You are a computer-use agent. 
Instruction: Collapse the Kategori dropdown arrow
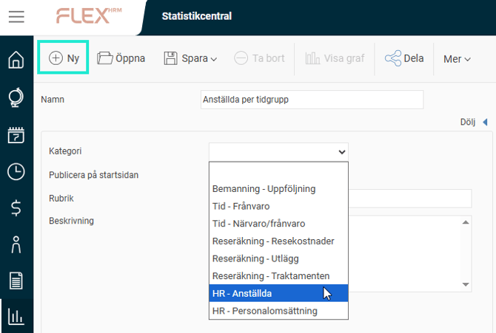341,151
